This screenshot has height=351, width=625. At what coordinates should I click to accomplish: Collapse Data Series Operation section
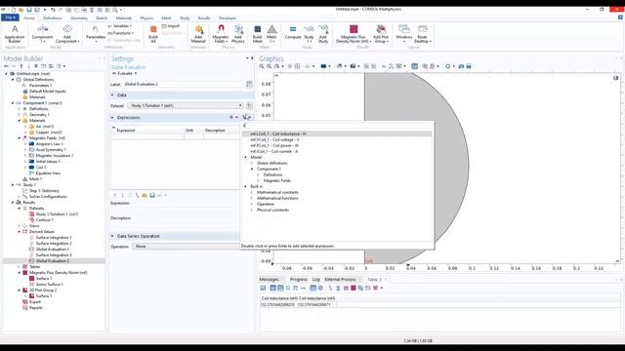pyautogui.click(x=112, y=236)
